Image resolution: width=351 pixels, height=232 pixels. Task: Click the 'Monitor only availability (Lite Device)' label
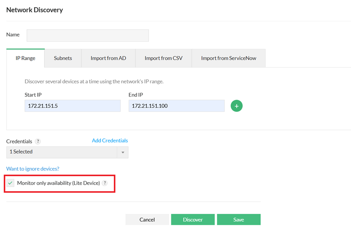58,183
